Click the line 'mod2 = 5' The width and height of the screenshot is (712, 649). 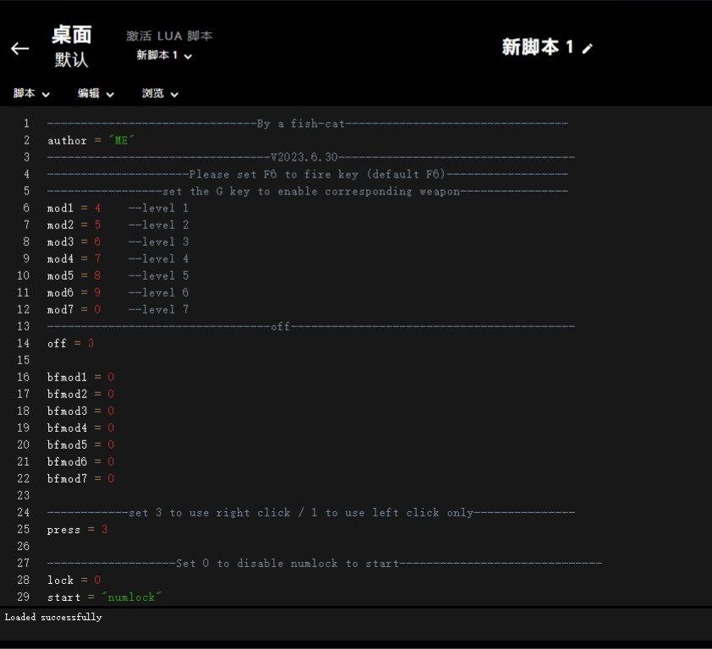point(74,225)
